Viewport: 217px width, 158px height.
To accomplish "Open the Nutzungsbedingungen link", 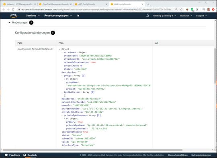I will (201, 155).
